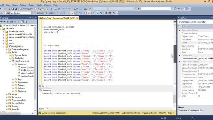Viewport: 213px width, 120px height.
Task: Expand the Database Diagrams folder
Action: [x=7, y=50]
